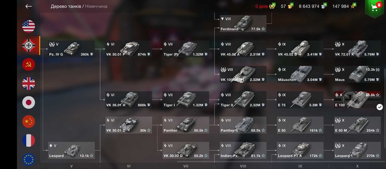Open the Leopard 1 tank card
386x169 pixels.
click(357, 151)
